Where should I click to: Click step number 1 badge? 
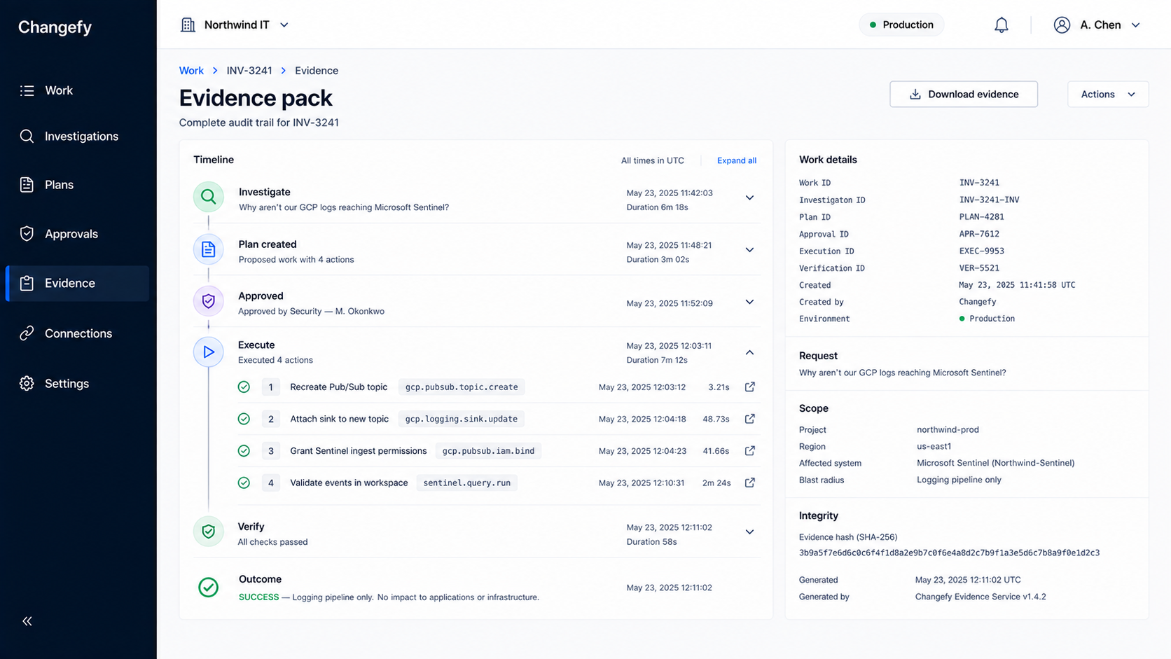pos(271,387)
